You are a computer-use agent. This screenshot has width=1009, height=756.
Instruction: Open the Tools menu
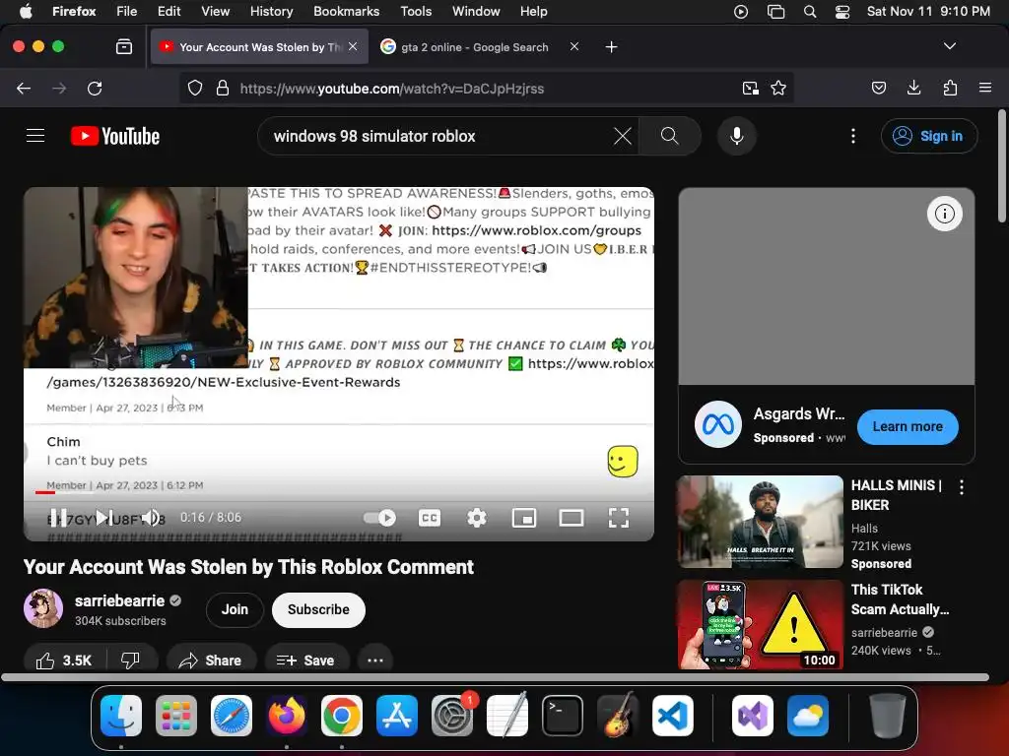coord(416,12)
